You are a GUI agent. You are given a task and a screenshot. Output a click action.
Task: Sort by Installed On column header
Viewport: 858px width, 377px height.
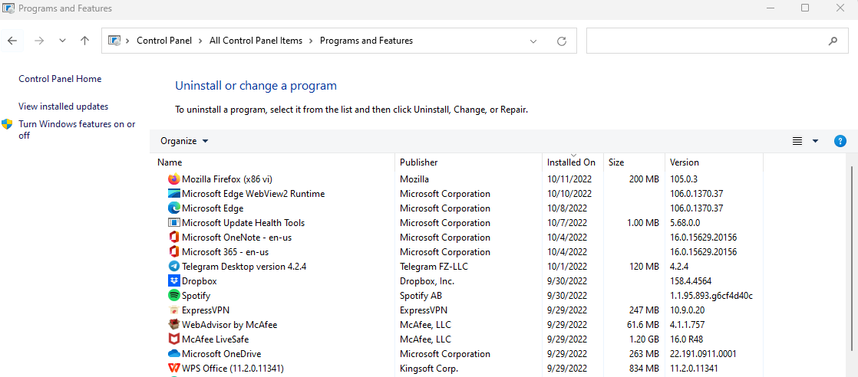(x=571, y=162)
